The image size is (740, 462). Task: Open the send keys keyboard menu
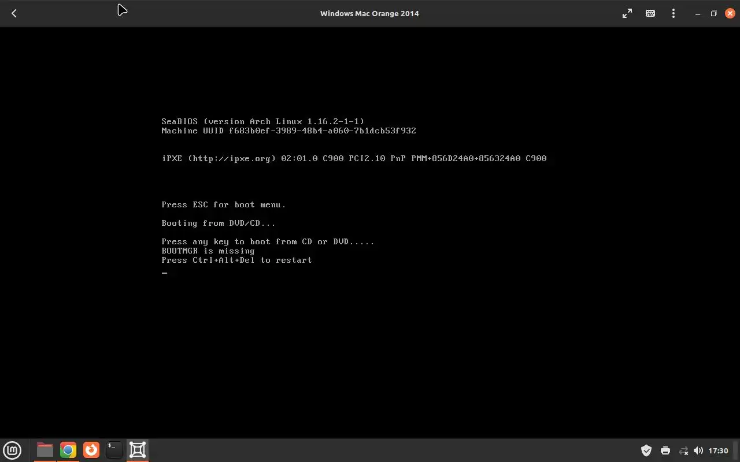pos(650,13)
